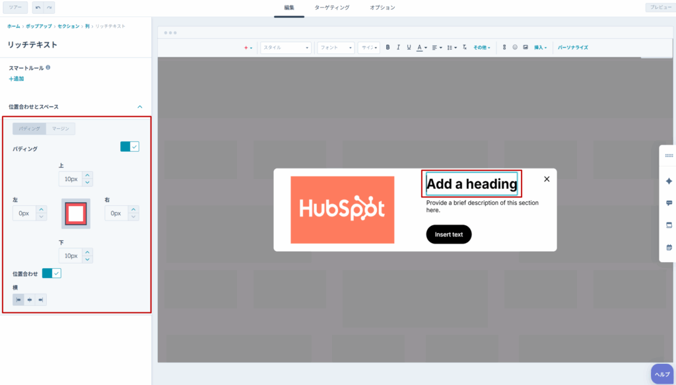Click the insert image icon
The image size is (676, 385).
pyautogui.click(x=525, y=48)
